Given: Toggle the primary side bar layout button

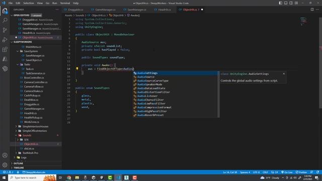Looking at the screenshot, I should (x=280, y=3).
